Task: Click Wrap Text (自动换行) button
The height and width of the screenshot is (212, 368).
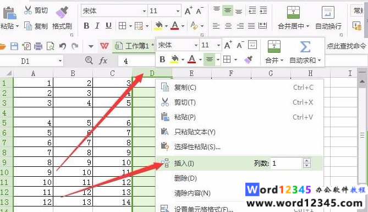Action: [x=328, y=18]
